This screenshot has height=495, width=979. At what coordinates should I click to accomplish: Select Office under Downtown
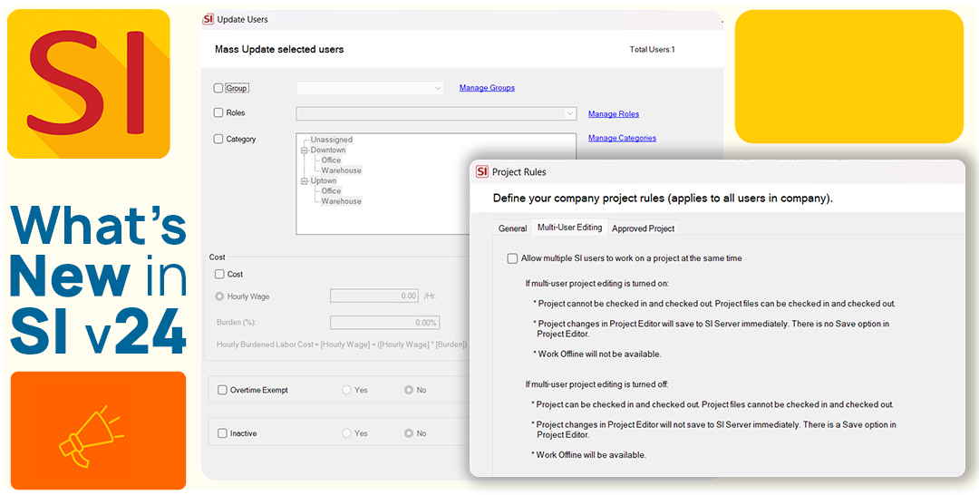click(x=332, y=160)
